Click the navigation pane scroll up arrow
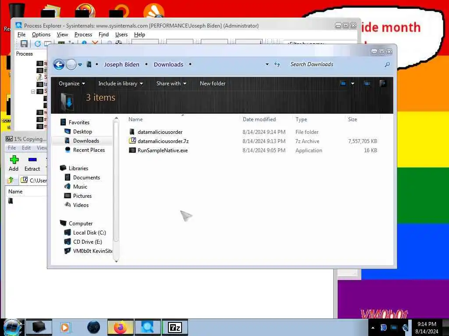This screenshot has height=336, width=449. coord(116,118)
